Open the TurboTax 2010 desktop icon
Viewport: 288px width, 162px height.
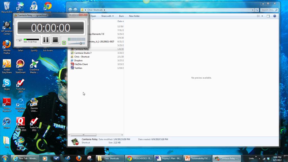coord(20,86)
